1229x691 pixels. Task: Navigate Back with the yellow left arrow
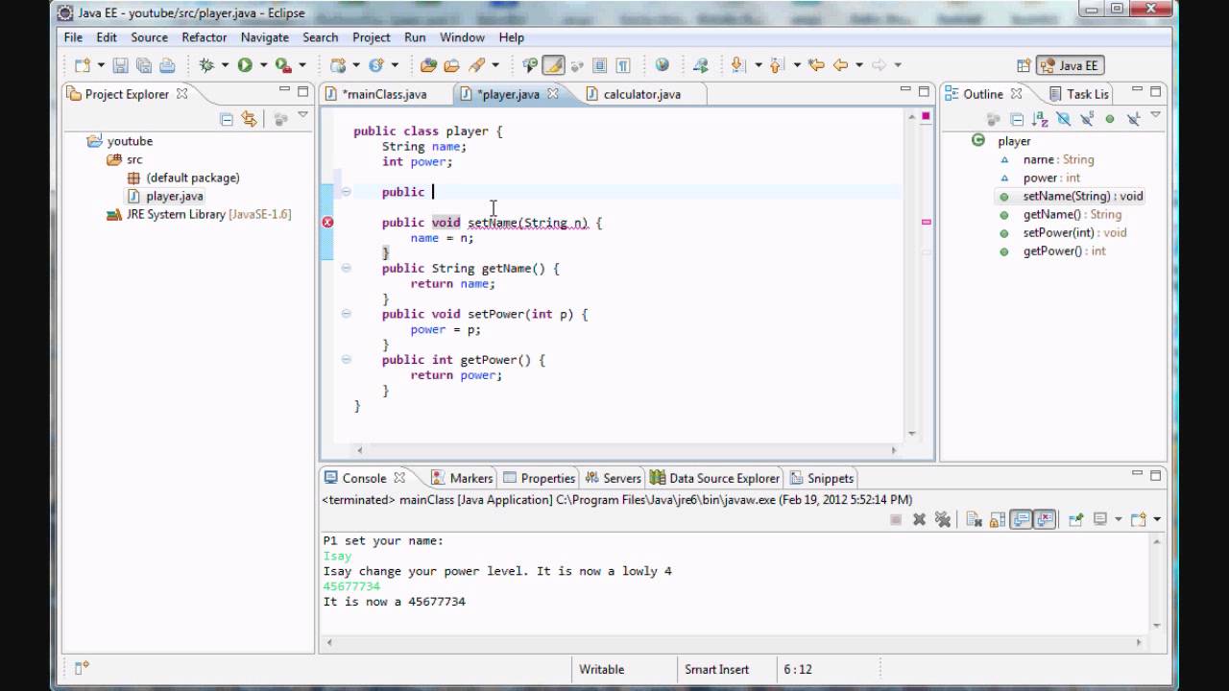point(840,65)
